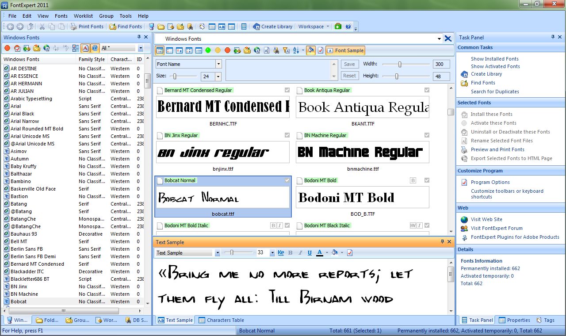
Task: Open the background fill color dropdown in Text Sample
Action: [341, 253]
